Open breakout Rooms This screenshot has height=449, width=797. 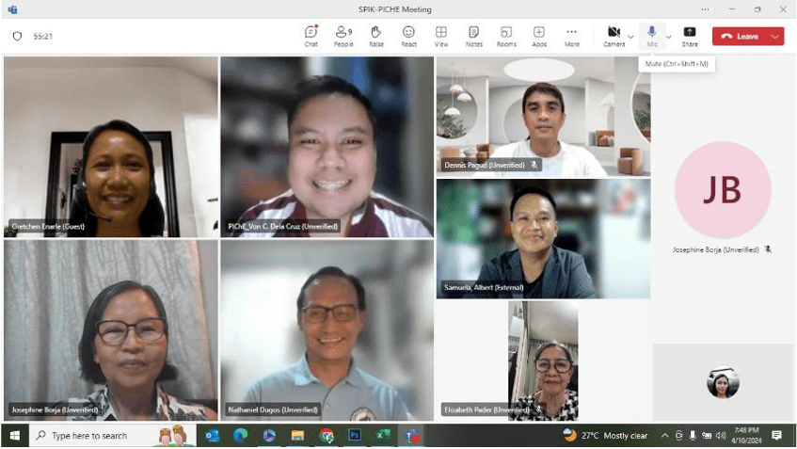click(506, 36)
